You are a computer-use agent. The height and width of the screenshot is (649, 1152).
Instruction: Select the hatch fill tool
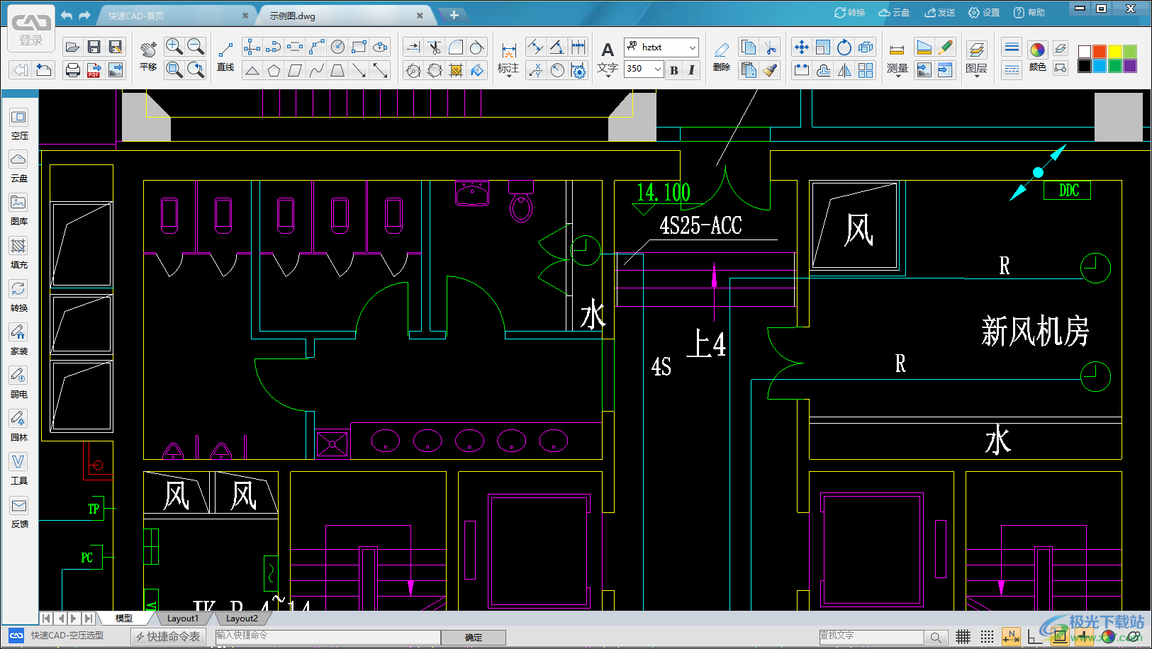[x=456, y=69]
